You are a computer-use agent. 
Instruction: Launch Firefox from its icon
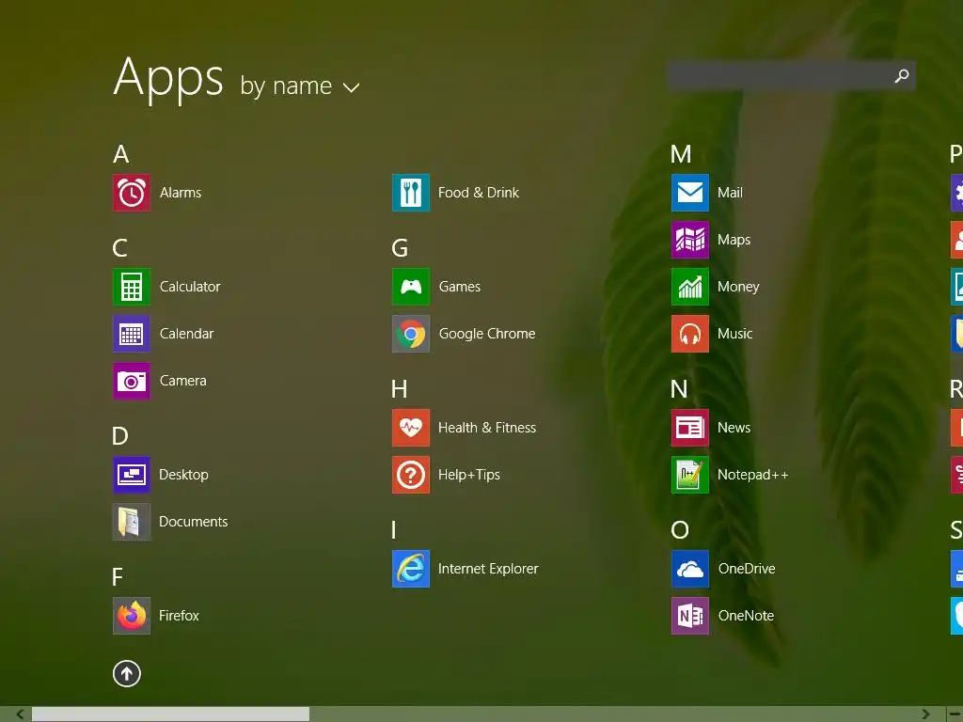tap(132, 616)
